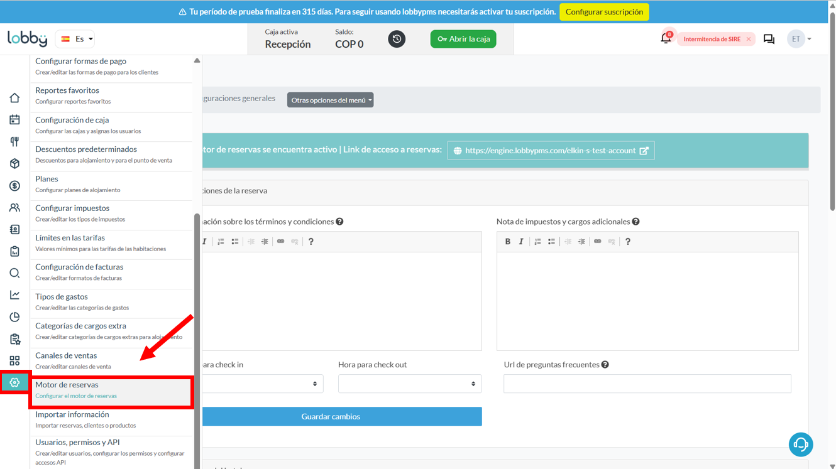
Task: Dismiss the Intermitencia de SIRE tag
Action: pyautogui.click(x=749, y=39)
